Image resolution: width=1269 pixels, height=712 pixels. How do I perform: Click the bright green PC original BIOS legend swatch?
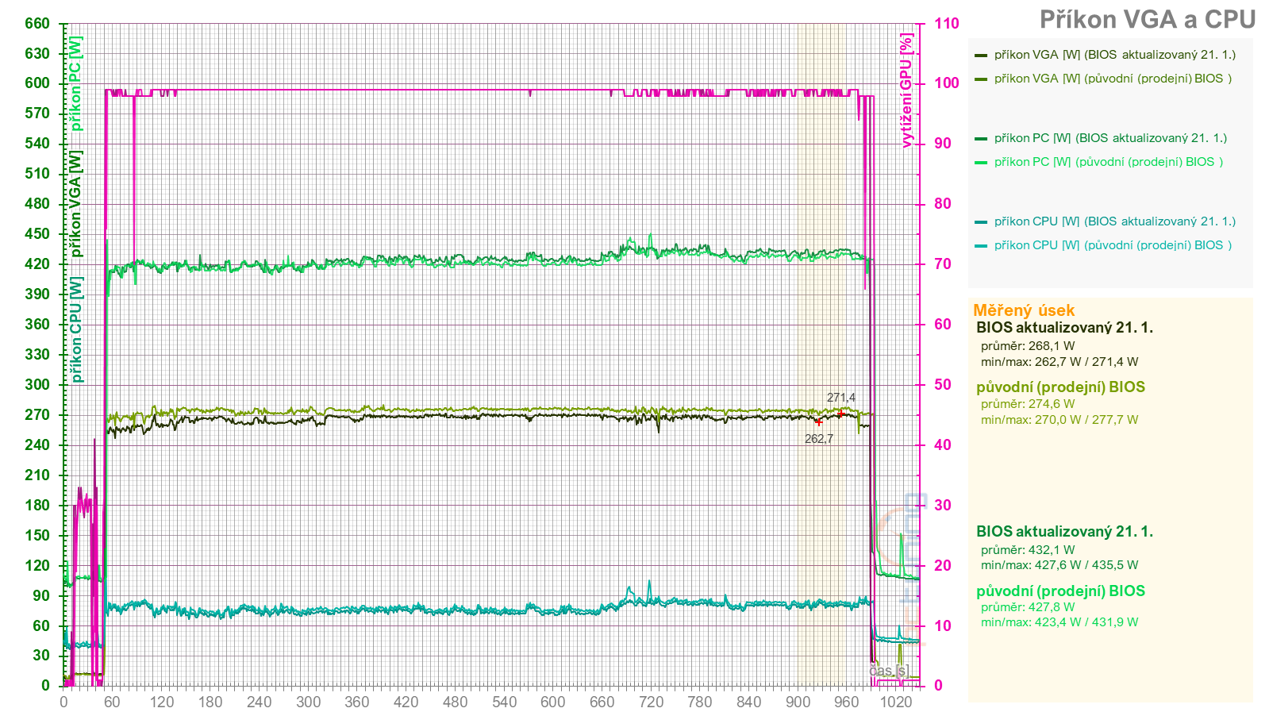(x=980, y=163)
